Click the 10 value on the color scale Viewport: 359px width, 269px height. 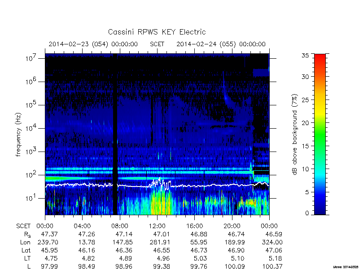[305, 169]
